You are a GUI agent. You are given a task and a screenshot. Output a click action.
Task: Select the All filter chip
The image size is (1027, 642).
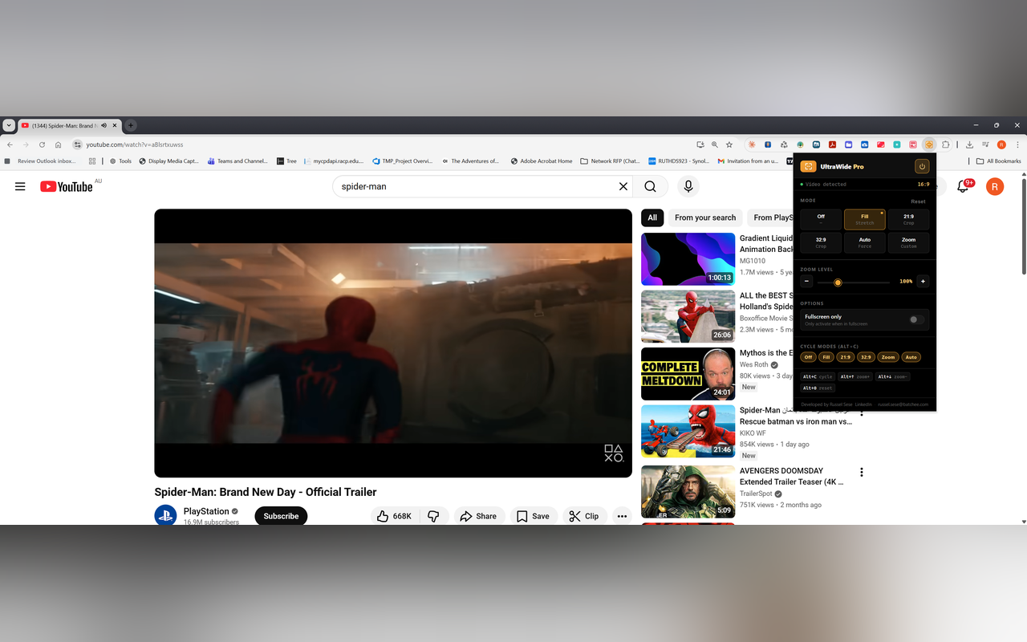tap(652, 217)
